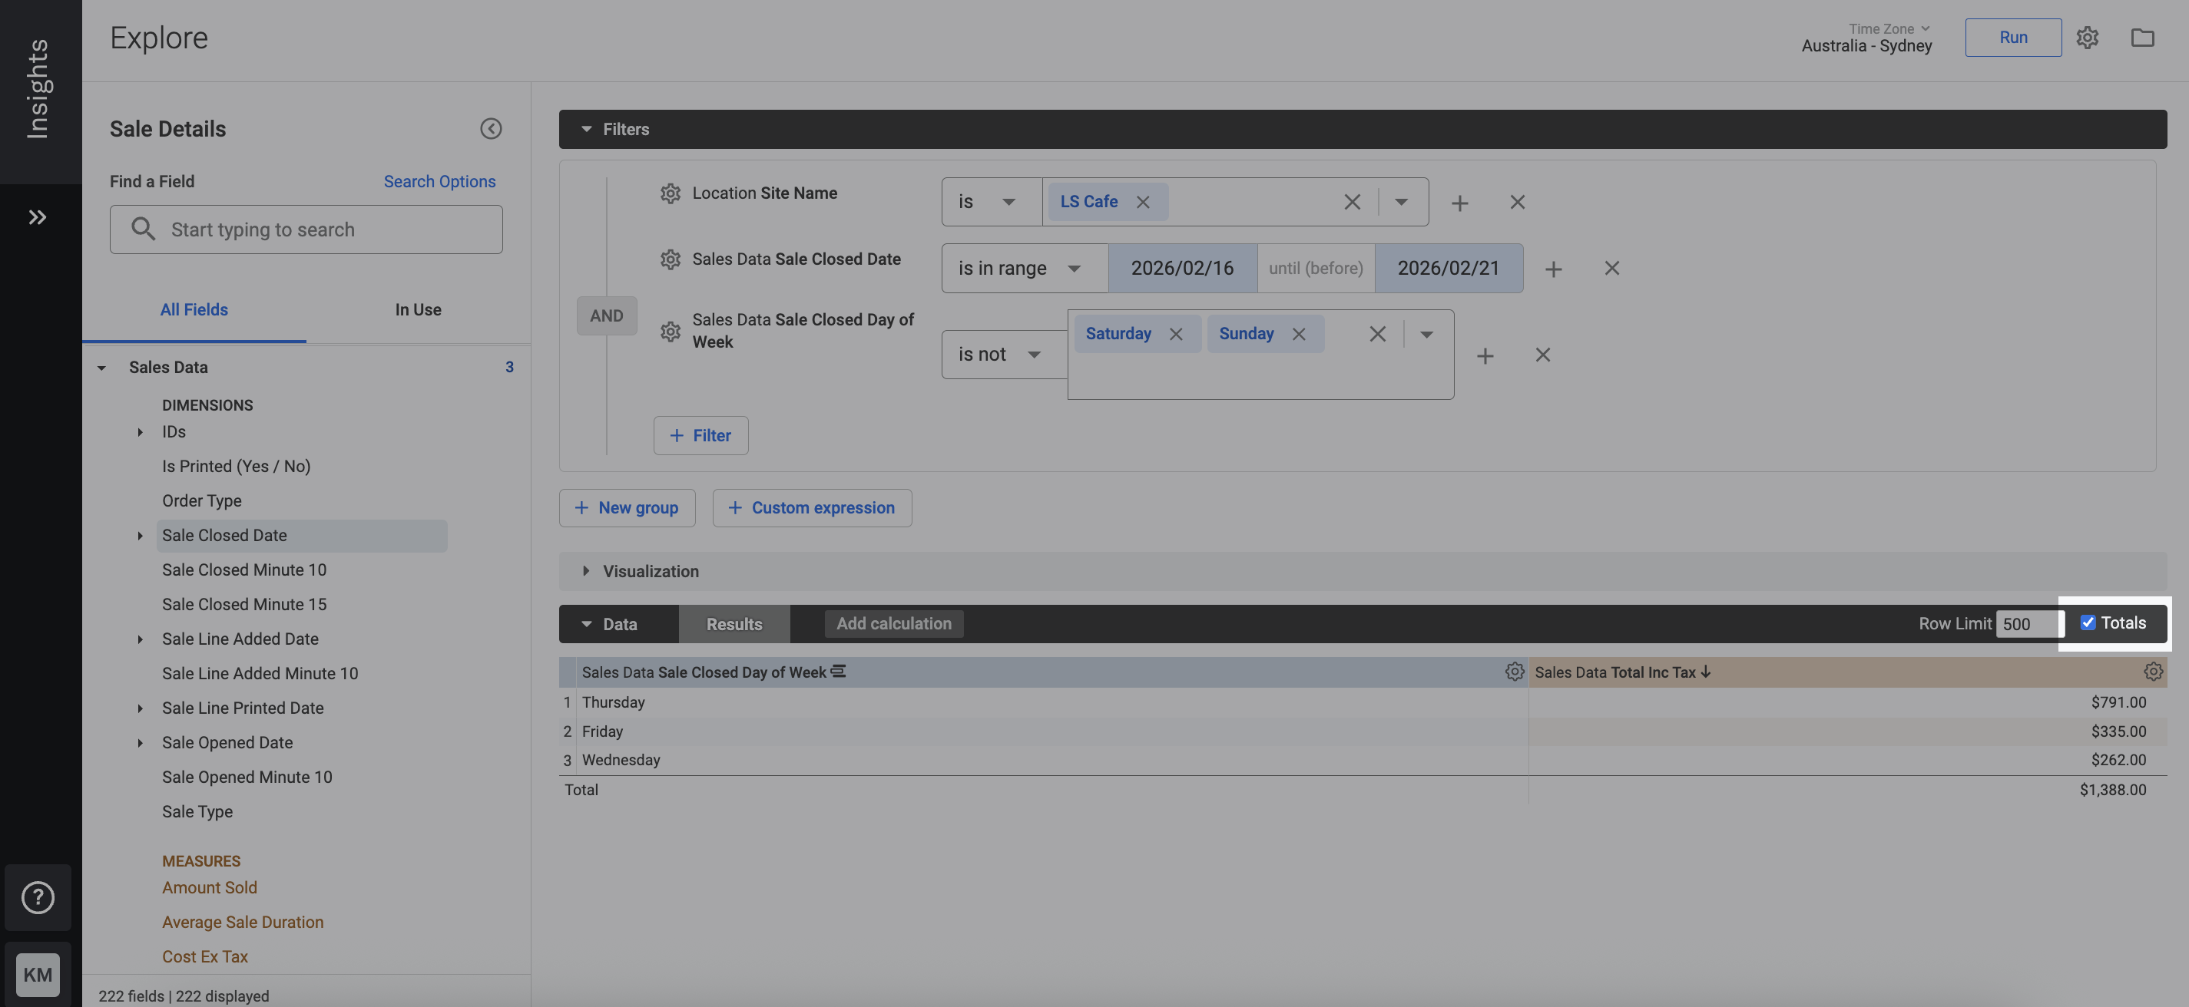Remove the LS Cafe filter chip
This screenshot has height=1007, width=2189.
tap(1143, 202)
